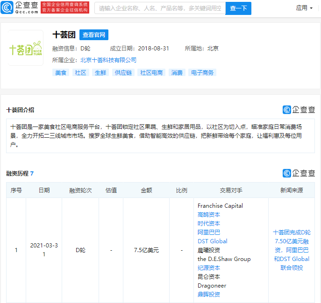Open the 高瓴资本 investor link
Screen dimensions: 321x303
coord(208,215)
